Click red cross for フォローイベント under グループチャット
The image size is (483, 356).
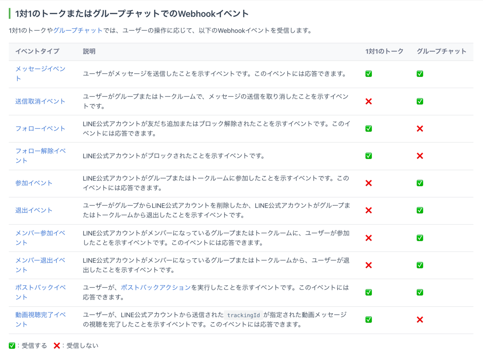pyautogui.click(x=420, y=129)
